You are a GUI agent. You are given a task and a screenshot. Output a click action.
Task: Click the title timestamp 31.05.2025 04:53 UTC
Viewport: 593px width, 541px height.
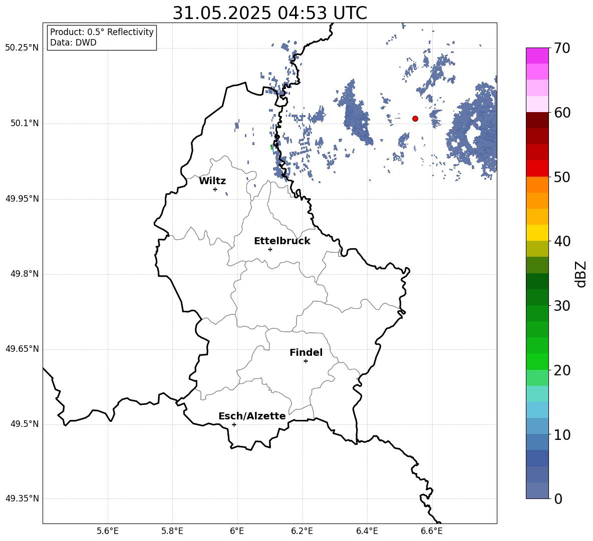point(269,13)
